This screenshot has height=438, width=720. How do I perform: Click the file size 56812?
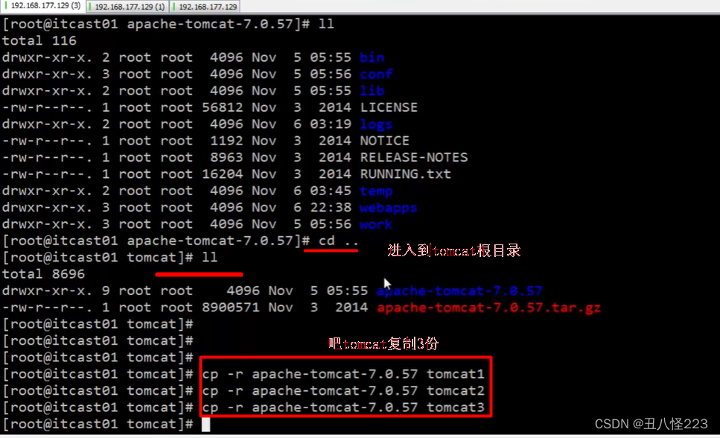tap(222, 107)
